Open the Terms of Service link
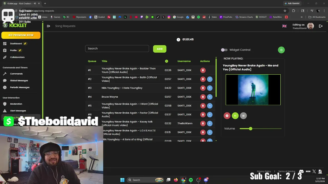Viewport: 328px width, 184px height. point(286,171)
